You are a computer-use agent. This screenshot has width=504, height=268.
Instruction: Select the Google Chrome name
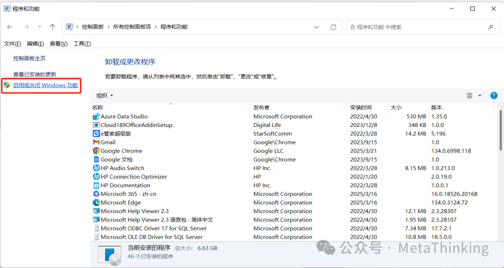(x=121, y=151)
